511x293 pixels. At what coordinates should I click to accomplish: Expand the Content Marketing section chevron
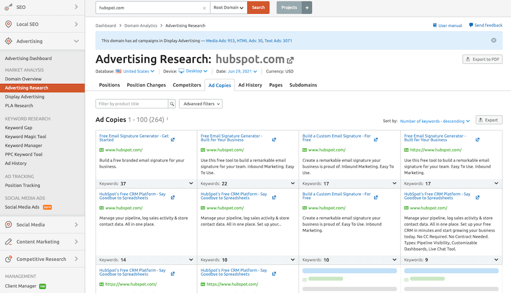[76, 242]
